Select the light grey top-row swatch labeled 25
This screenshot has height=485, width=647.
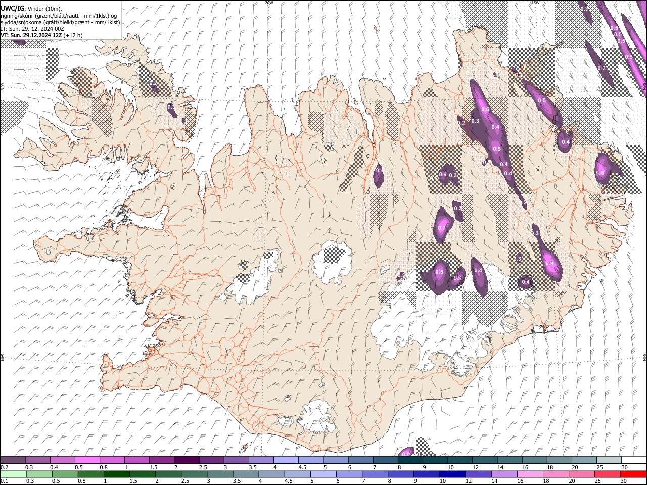pyautogui.click(x=608, y=460)
